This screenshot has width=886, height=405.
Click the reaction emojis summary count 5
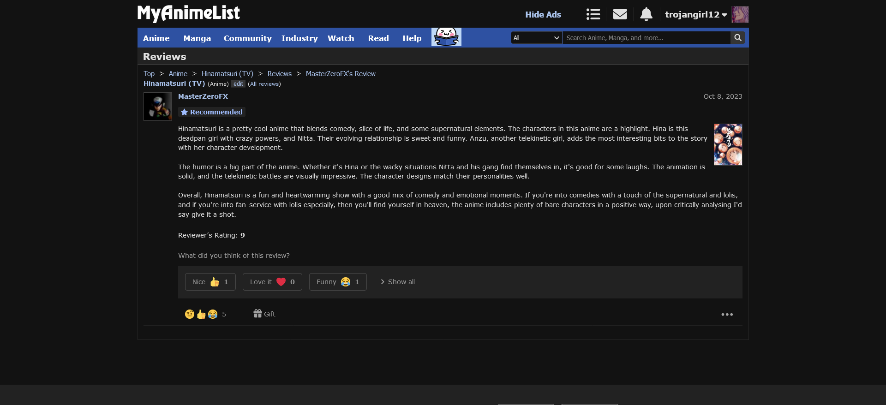[205, 314]
